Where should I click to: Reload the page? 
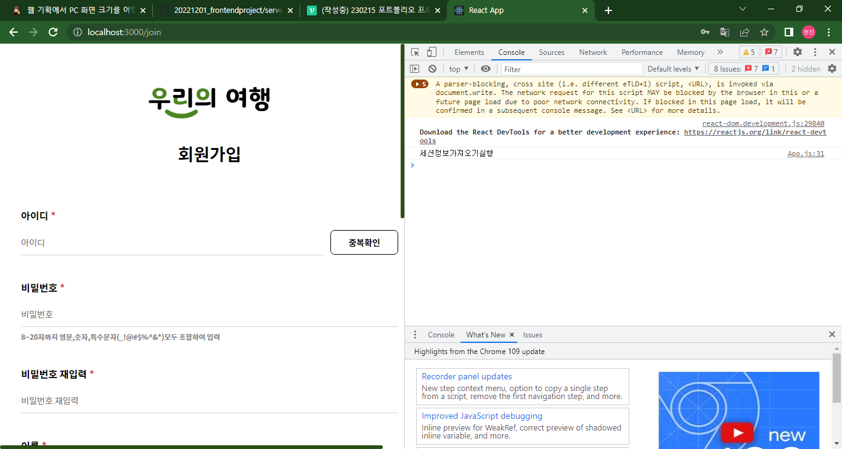(x=53, y=32)
